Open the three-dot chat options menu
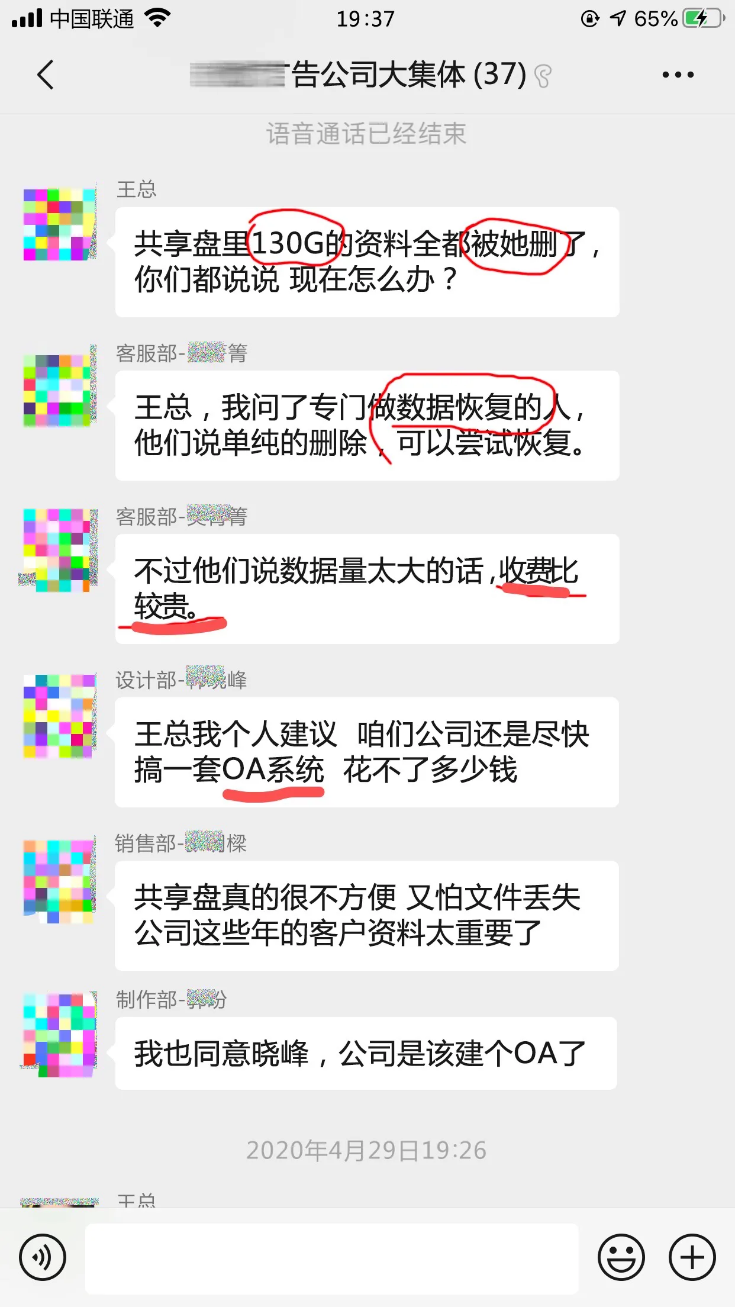This screenshot has height=1307, width=735. pos(678,75)
